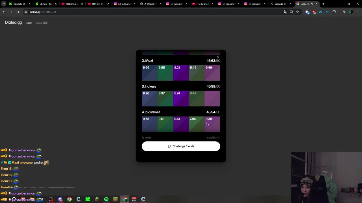Switch to the color mode
Screen dimensions: 362x203
[29, 23]
